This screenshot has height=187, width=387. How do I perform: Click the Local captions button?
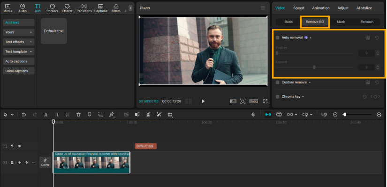(19, 71)
